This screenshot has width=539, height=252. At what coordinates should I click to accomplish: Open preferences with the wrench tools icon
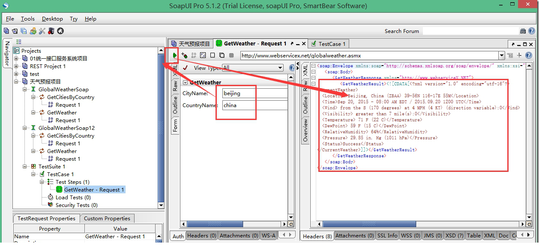(42, 31)
